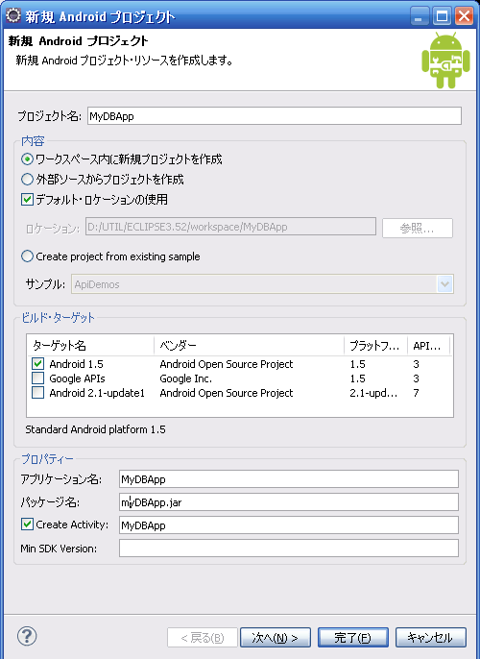Check the Google APIs target checkbox
Viewport: 480px width, 659px height.
click(x=37, y=378)
